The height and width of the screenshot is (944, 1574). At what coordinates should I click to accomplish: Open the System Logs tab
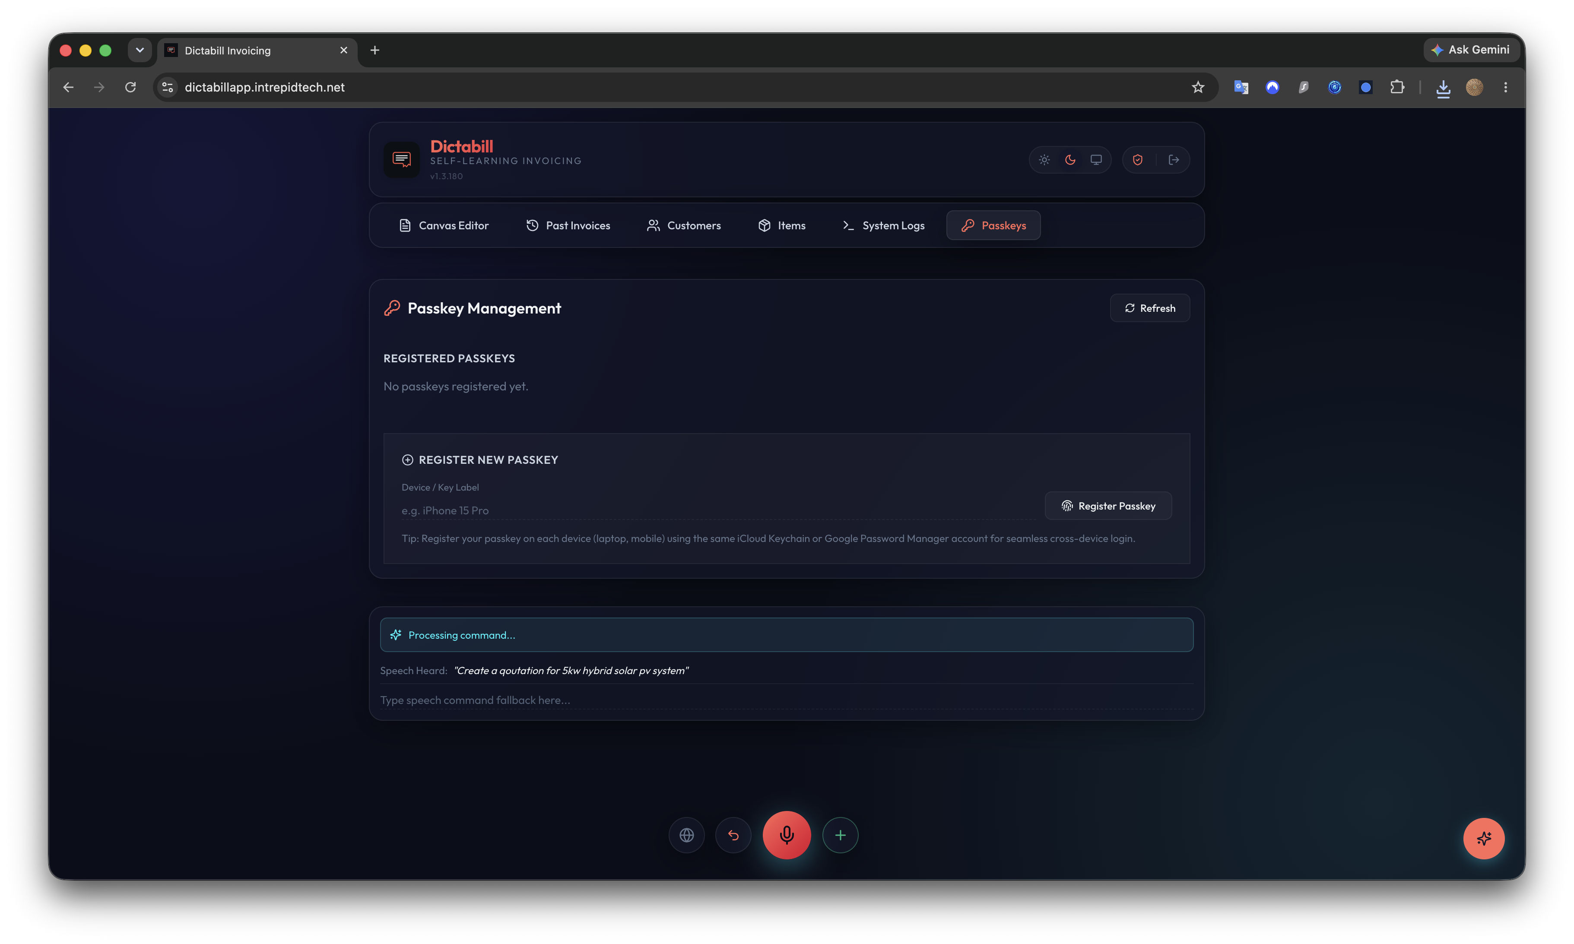coord(884,225)
